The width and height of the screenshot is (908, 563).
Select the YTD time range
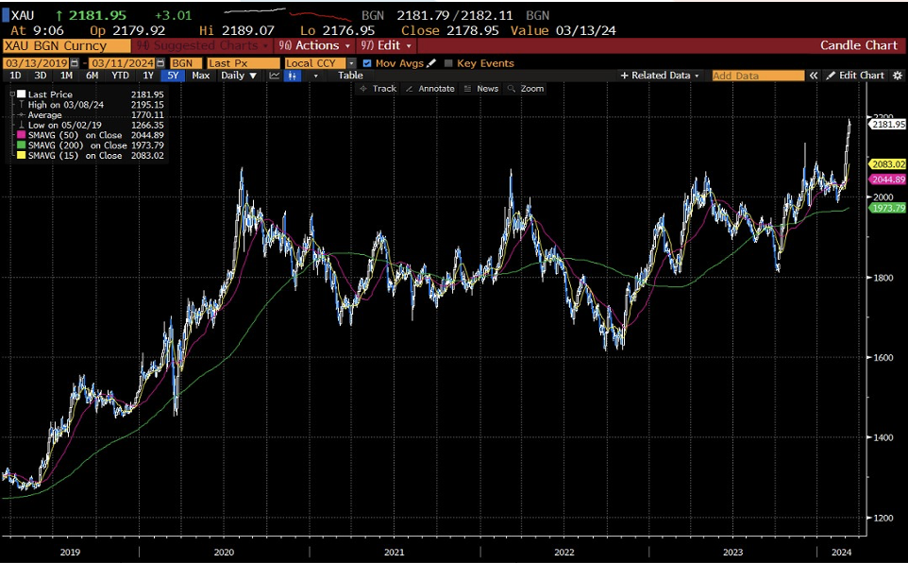[121, 76]
